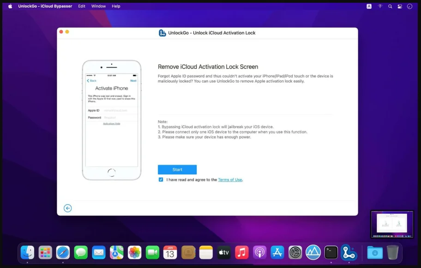Open Launchpad from the Dock

(x=45, y=252)
